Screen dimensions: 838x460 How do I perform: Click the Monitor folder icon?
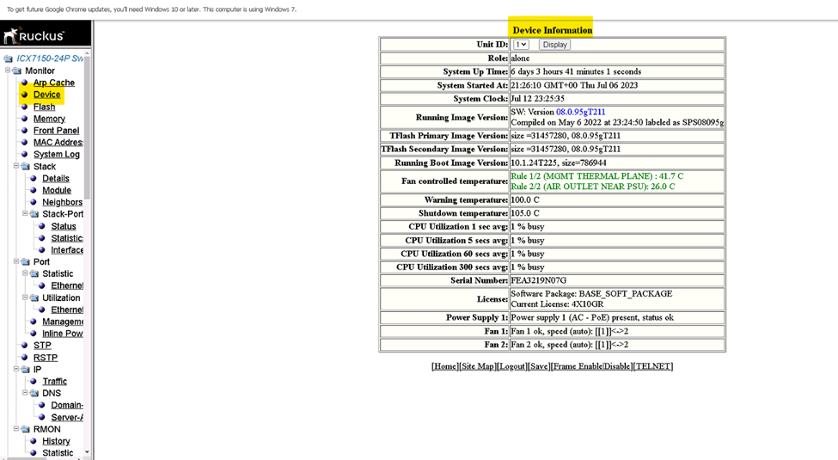click(x=17, y=71)
